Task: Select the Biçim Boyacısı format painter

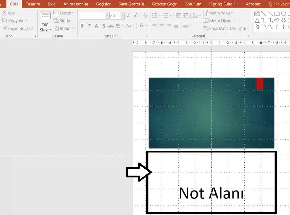Action: point(18,29)
